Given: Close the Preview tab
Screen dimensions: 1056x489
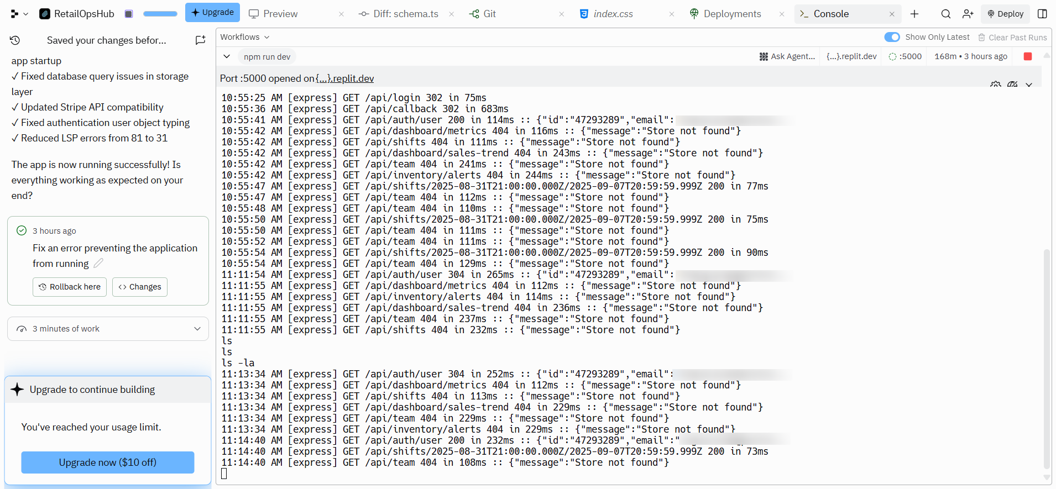Looking at the screenshot, I should pyautogui.click(x=341, y=14).
